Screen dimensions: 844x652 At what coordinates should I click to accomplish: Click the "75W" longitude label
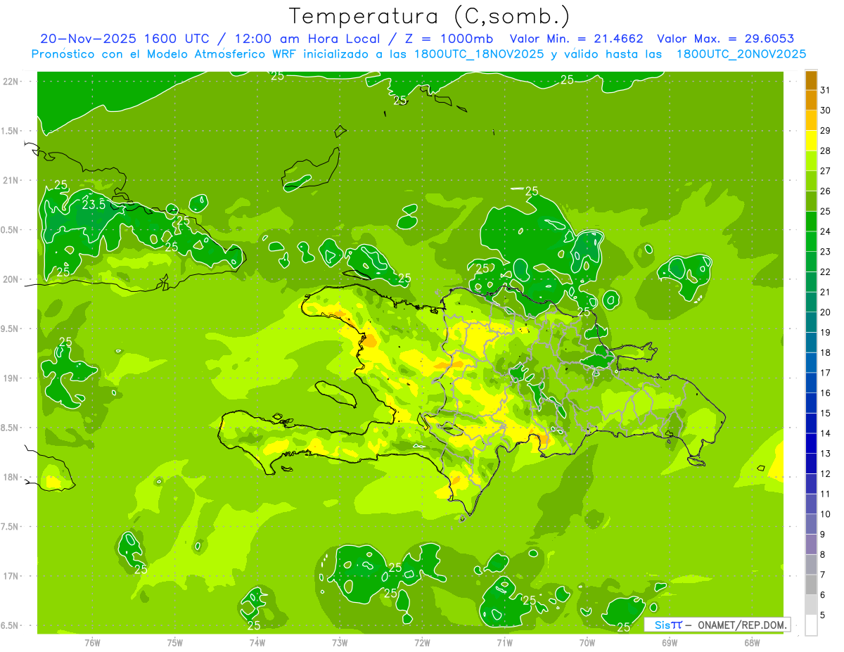pyautogui.click(x=175, y=643)
